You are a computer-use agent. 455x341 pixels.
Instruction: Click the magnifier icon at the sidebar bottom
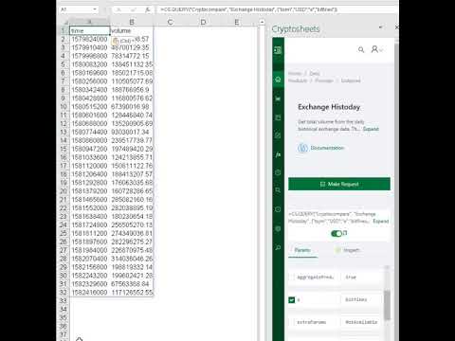click(x=278, y=247)
